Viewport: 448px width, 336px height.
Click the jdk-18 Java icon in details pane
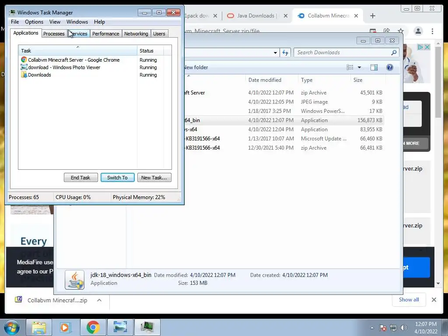click(74, 280)
